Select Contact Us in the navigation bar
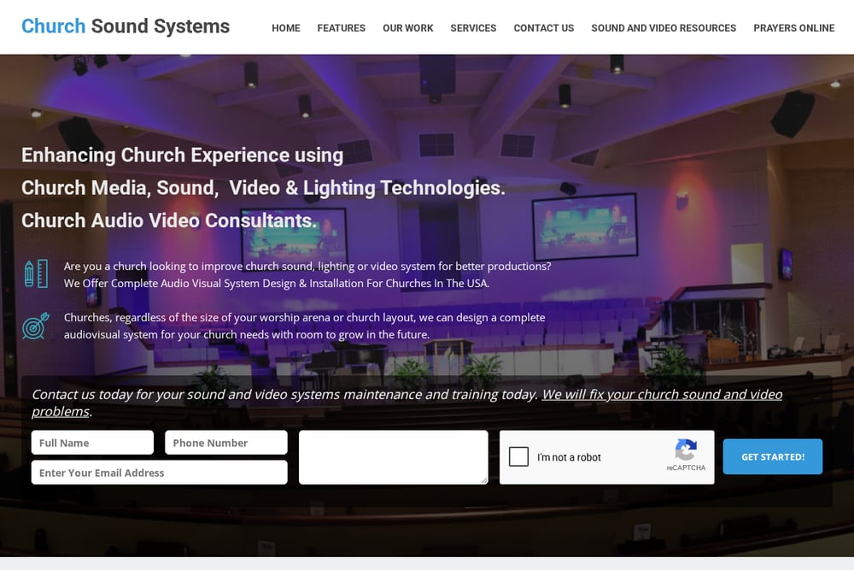This screenshot has height=570, width=854. [x=543, y=28]
